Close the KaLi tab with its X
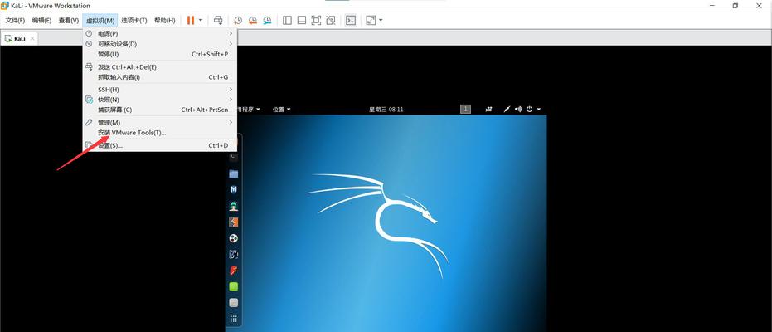This screenshot has width=772, height=332. tap(32, 38)
